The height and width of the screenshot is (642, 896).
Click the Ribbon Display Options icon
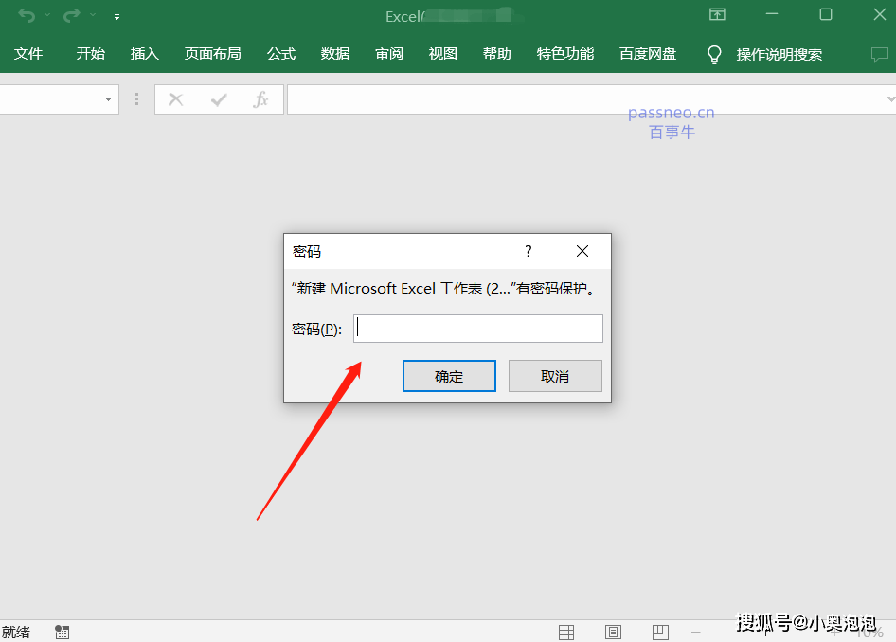pos(717,14)
